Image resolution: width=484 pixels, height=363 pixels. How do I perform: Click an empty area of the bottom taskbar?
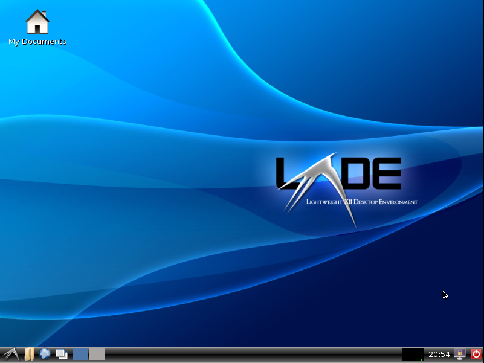(x=242, y=354)
